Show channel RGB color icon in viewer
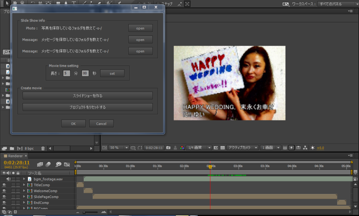Image resolution: width=359 pixels, height=216 pixels. tap(182, 147)
